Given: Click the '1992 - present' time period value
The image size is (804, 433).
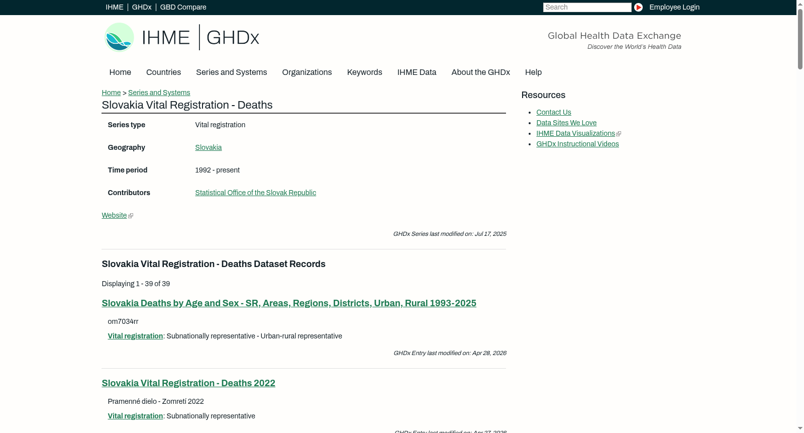Looking at the screenshot, I should click(217, 170).
